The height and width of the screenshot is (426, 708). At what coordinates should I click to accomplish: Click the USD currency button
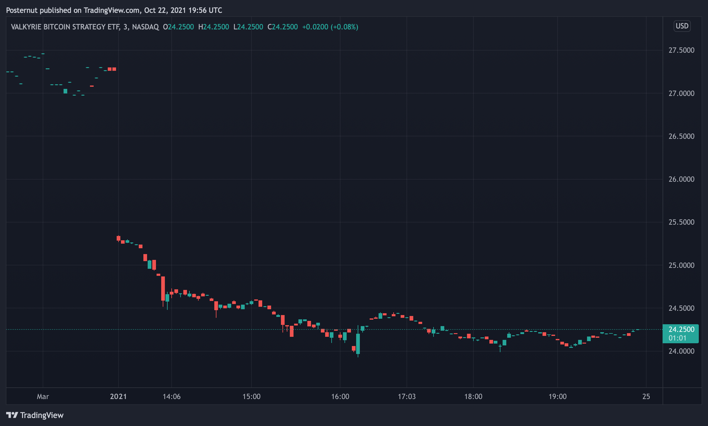pos(682,26)
